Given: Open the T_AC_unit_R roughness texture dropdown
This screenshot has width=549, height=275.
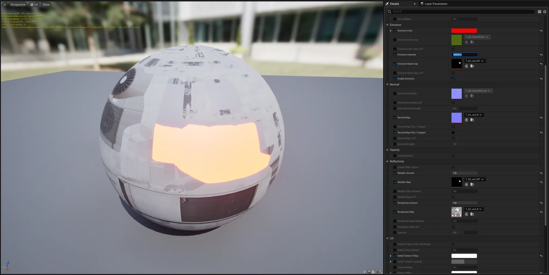Looking at the screenshot, I should (474, 209).
